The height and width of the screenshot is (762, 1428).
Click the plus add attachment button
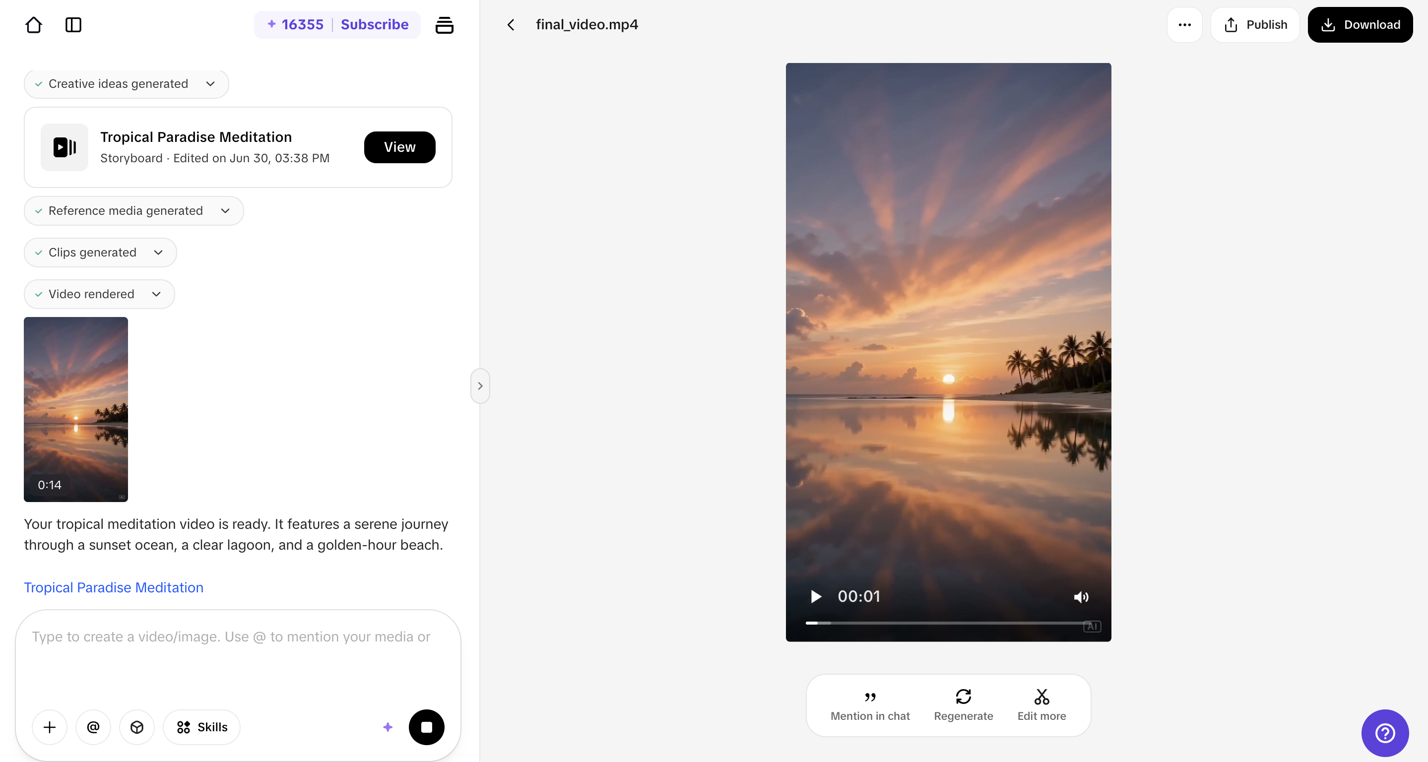tap(49, 727)
